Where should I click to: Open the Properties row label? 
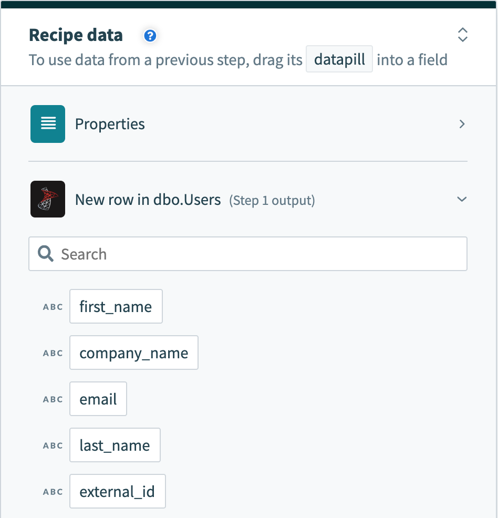[110, 124]
